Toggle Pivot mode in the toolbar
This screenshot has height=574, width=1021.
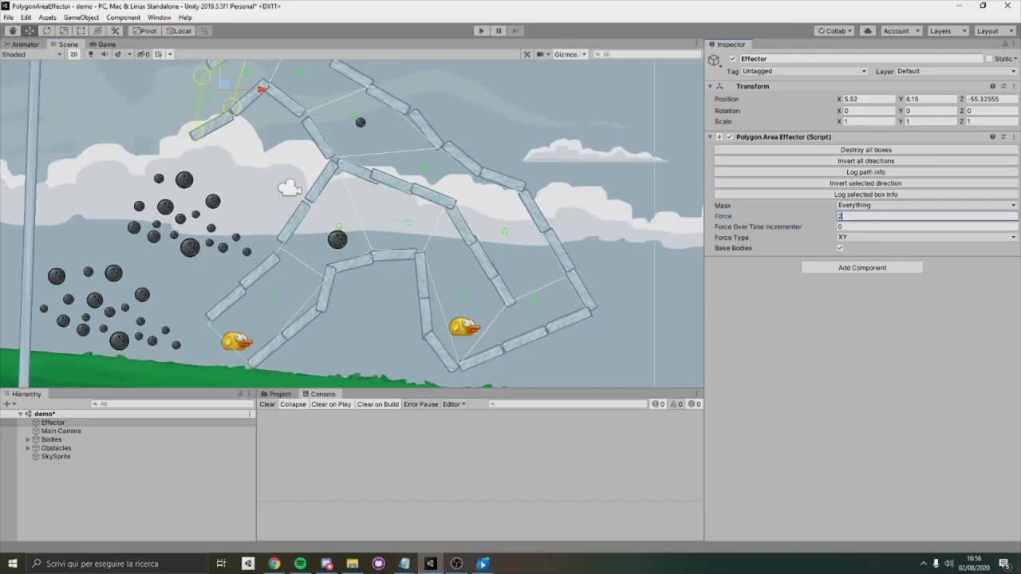(144, 30)
